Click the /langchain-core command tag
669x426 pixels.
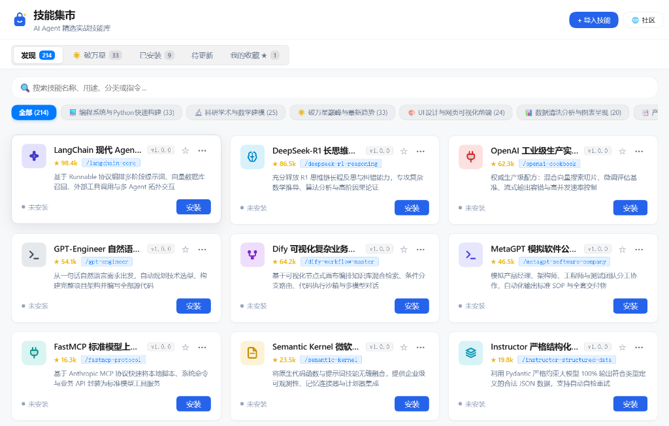[111, 163]
